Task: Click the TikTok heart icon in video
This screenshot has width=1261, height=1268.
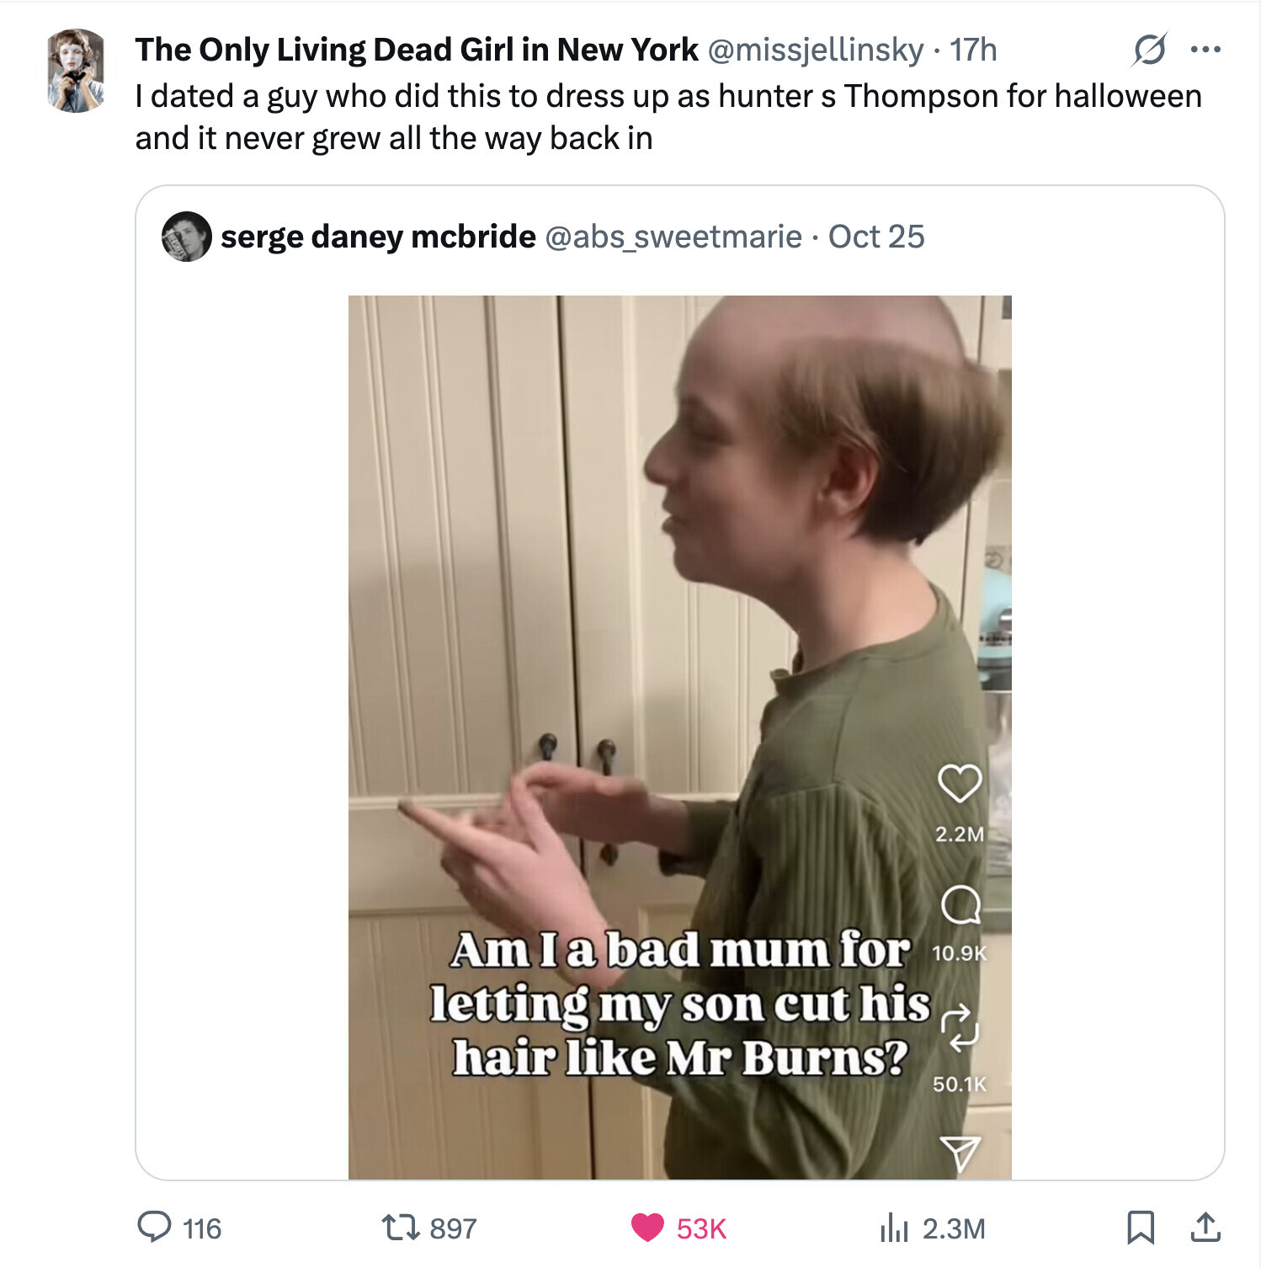Action: point(959,784)
